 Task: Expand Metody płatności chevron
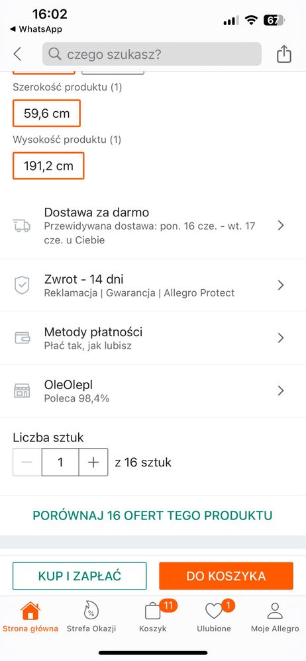tap(281, 337)
